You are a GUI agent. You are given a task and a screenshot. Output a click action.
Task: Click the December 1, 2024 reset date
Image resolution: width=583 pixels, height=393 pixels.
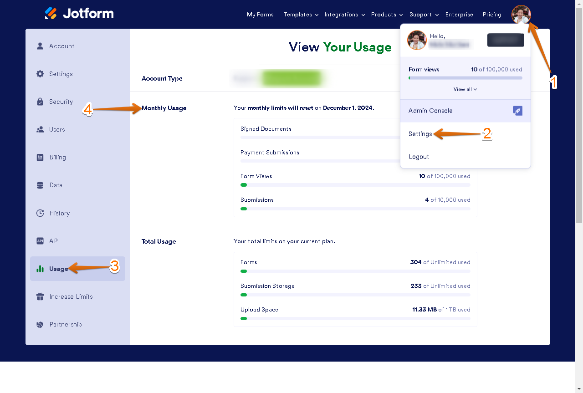(x=348, y=108)
